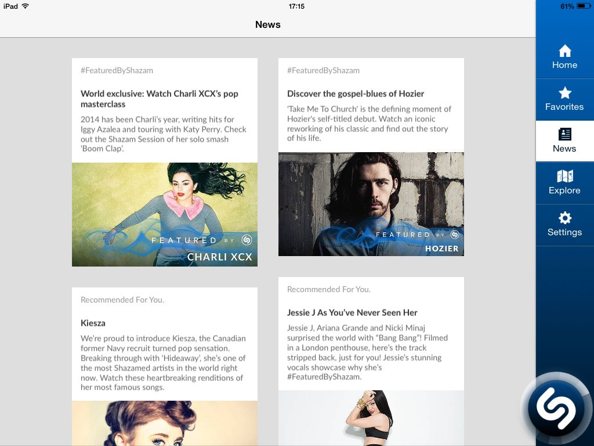594x446 pixels.
Task: Tap #FeaturedByShazam tag above Hozier article
Action: pos(323,70)
